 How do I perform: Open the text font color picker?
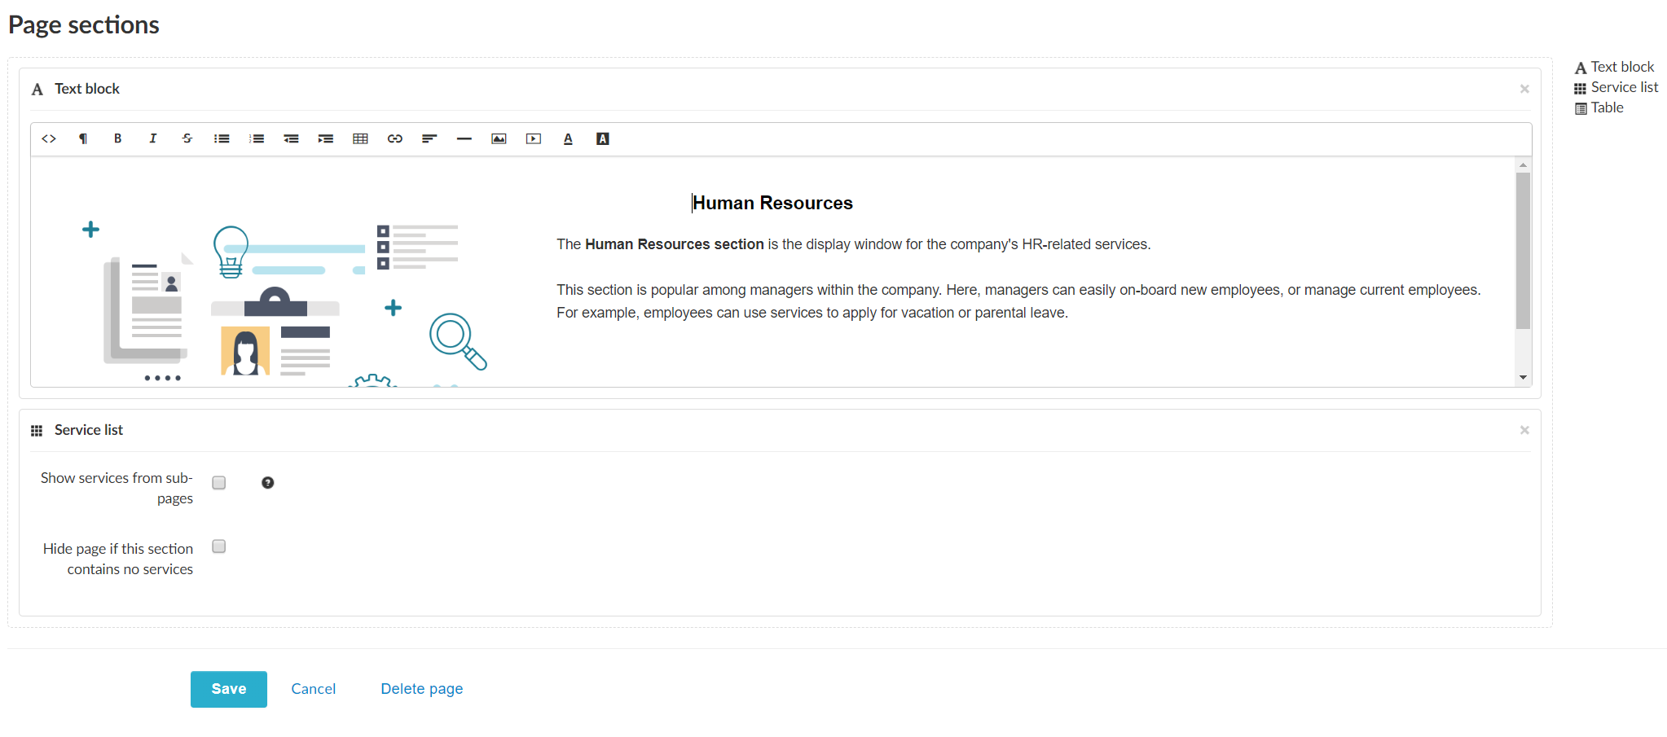click(568, 138)
